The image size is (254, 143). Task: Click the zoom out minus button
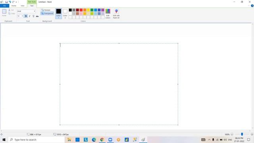coord(232,134)
